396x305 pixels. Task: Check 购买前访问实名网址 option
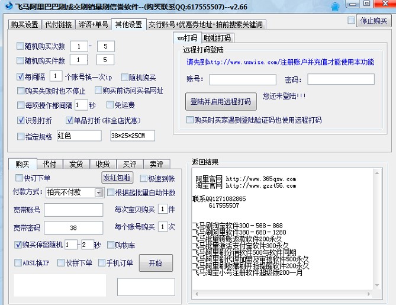[x=98, y=90]
